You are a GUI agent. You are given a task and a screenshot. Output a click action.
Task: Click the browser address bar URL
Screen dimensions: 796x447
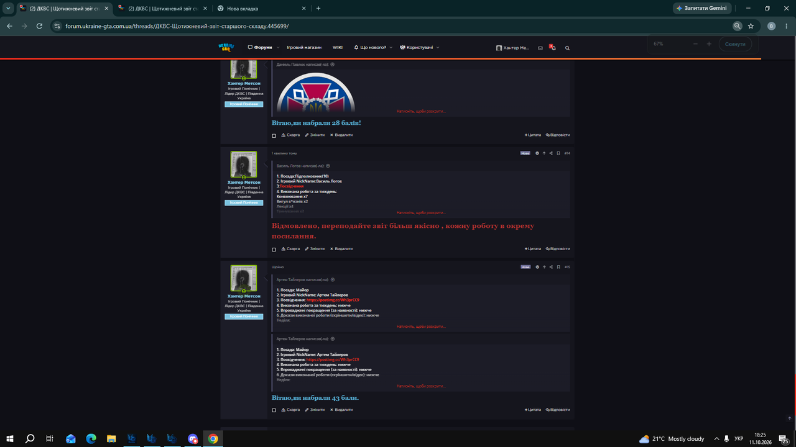pos(177,26)
